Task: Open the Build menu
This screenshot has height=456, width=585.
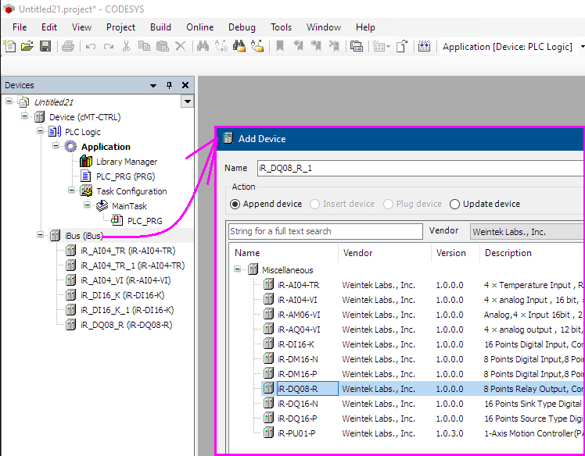Action: (x=161, y=27)
